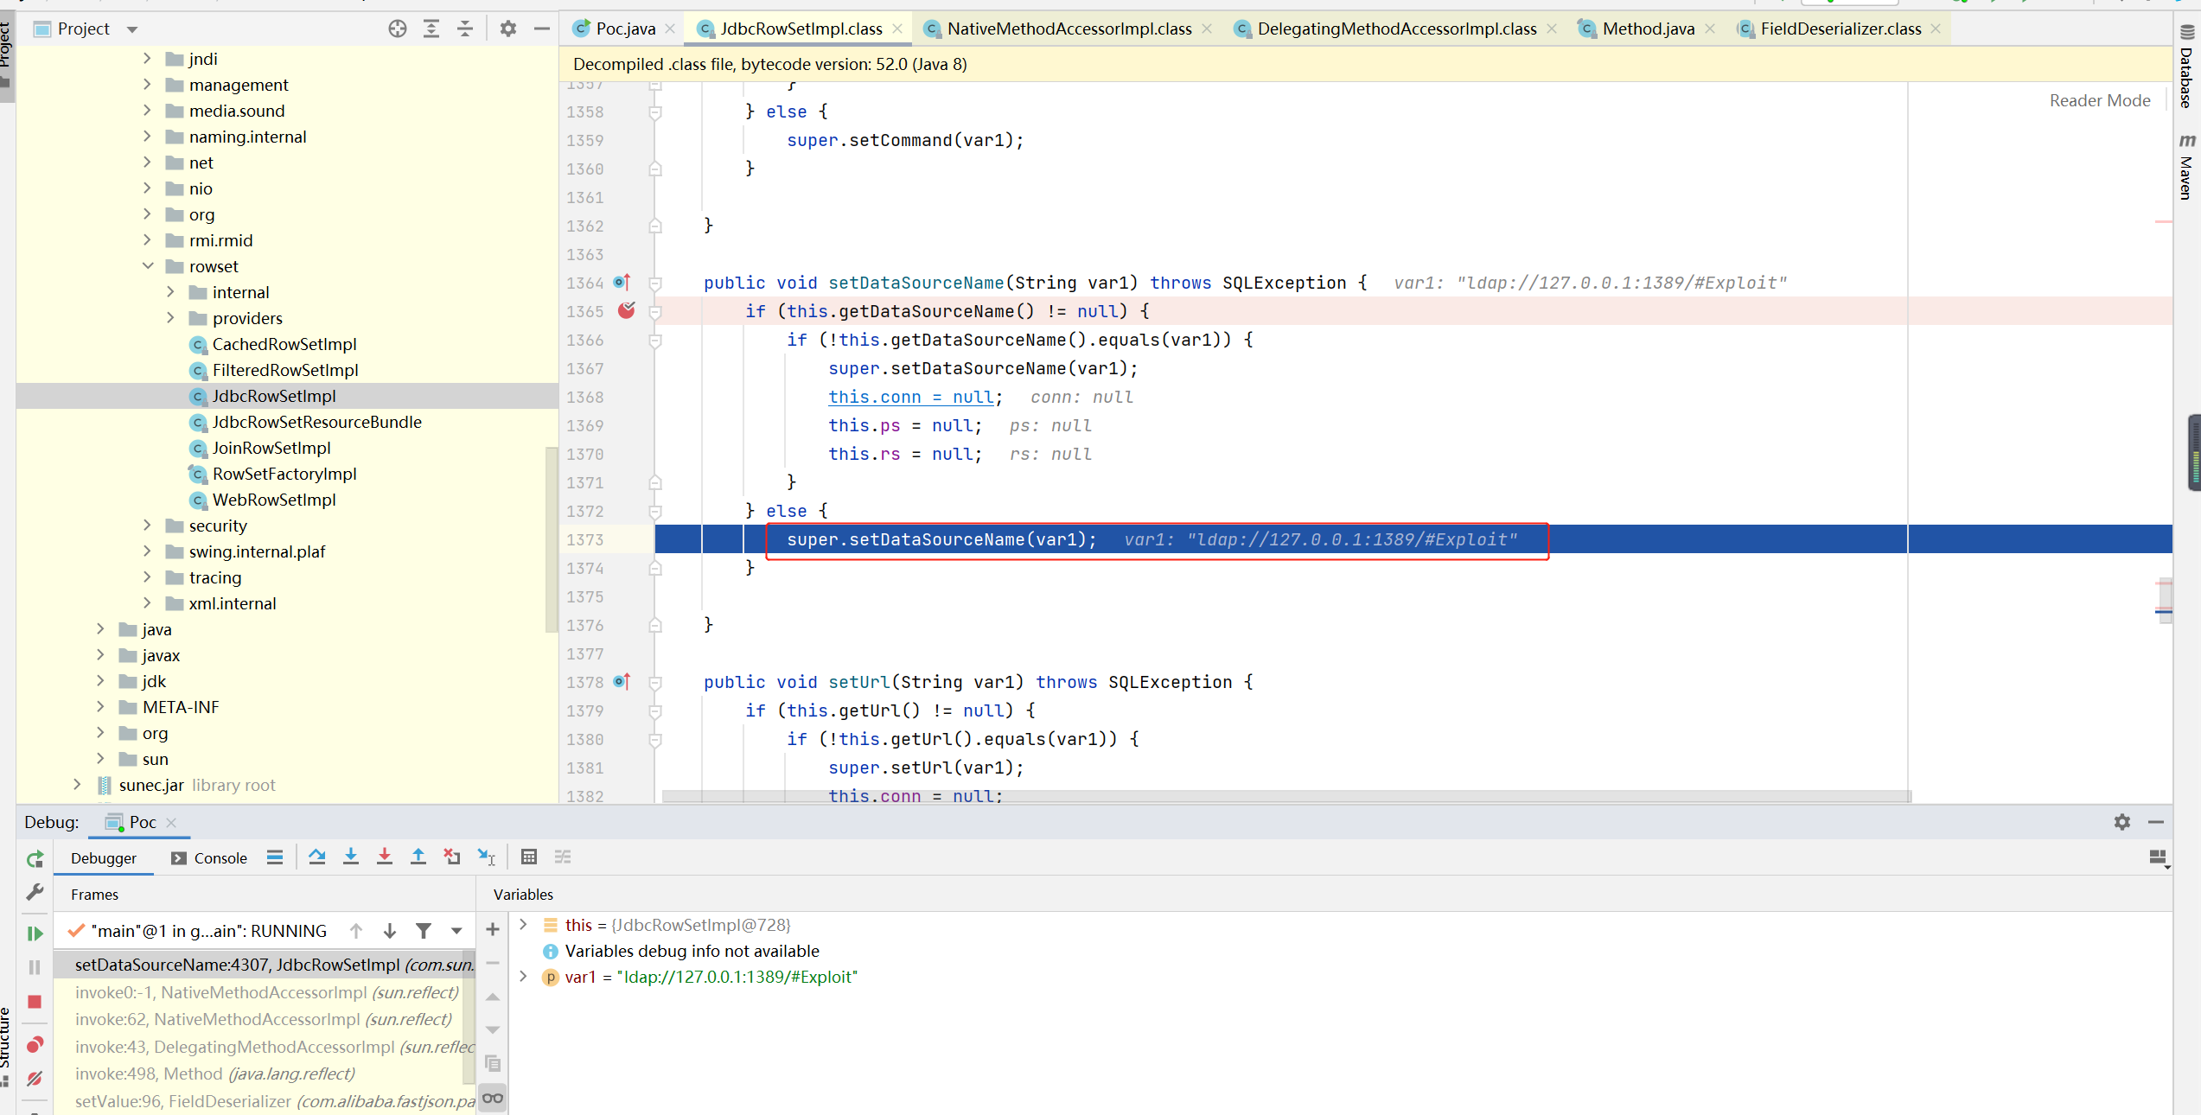2201x1115 pixels.
Task: Open View Breakpoints double red circles
Action: 35,1045
